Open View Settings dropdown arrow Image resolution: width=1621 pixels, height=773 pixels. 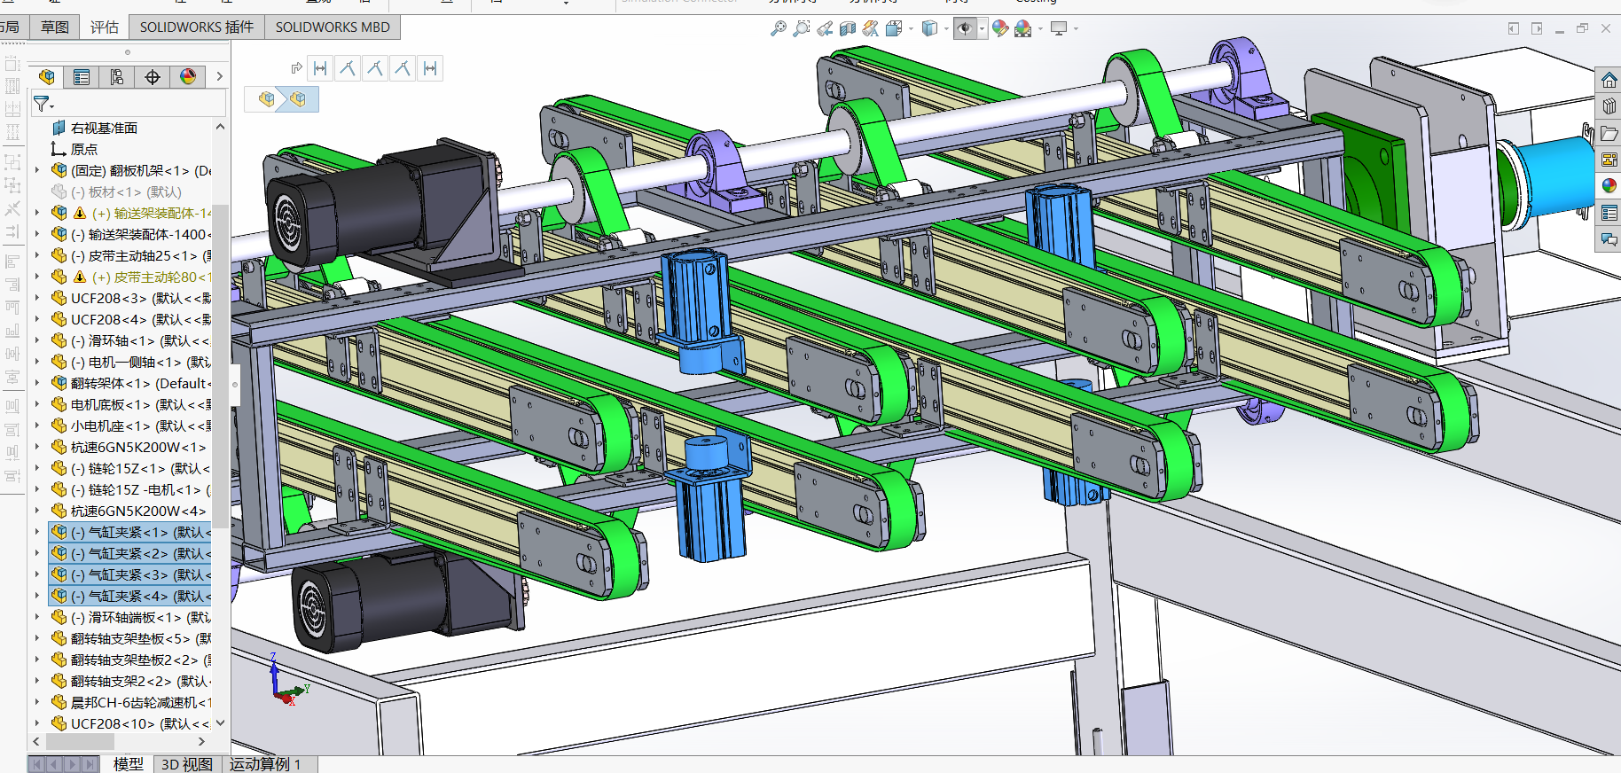point(1076,29)
